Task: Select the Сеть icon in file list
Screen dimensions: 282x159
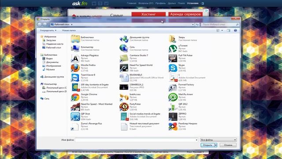Action: pos(124,49)
